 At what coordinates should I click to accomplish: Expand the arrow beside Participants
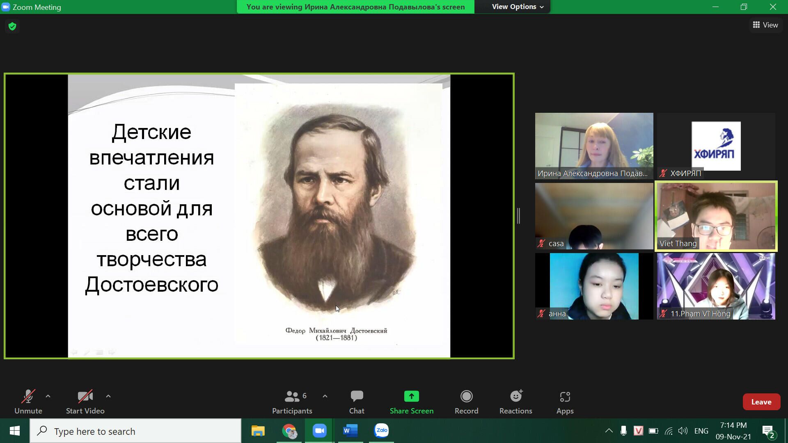pos(325,396)
